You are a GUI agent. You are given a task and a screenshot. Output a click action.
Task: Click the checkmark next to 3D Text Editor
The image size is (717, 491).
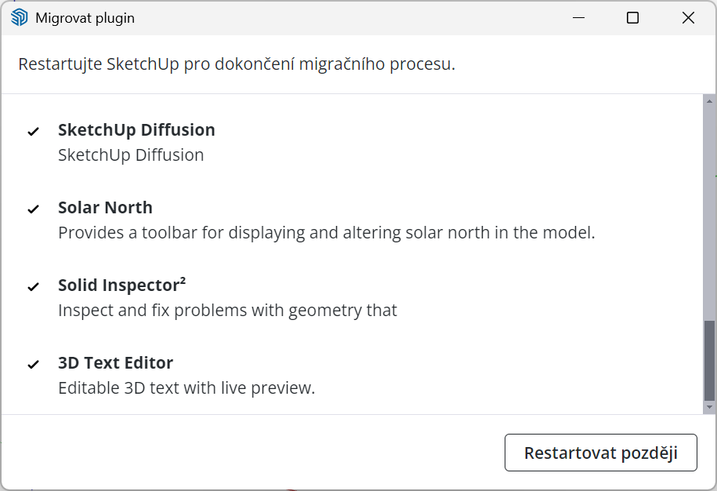(33, 364)
